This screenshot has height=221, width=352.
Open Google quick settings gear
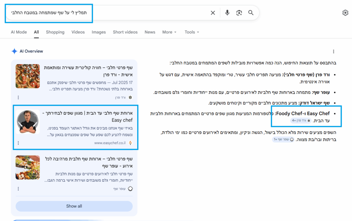tap(345, 13)
